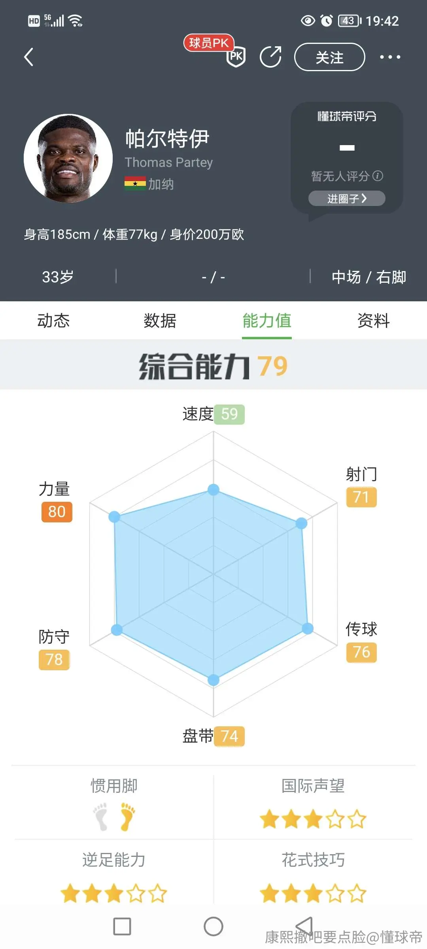
Task: Open the 球员PK comparison shield icon
Action: pos(236,57)
